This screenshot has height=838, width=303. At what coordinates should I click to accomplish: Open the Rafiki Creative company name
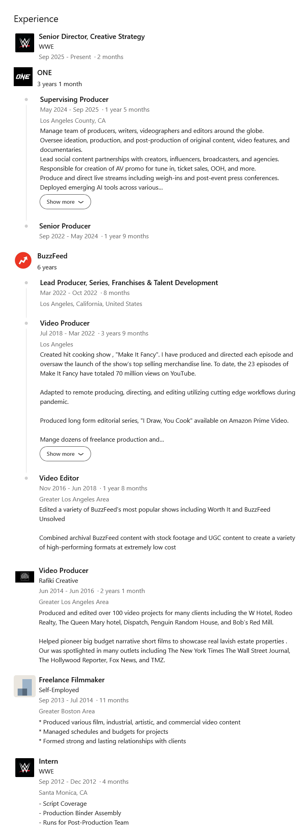tap(58, 581)
